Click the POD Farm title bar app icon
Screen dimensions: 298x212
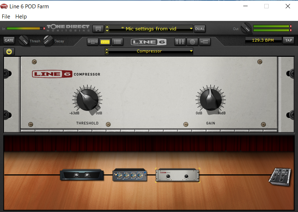tap(4, 6)
